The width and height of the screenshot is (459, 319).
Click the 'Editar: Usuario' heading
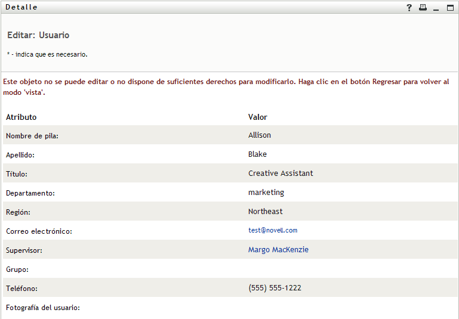pos(39,35)
